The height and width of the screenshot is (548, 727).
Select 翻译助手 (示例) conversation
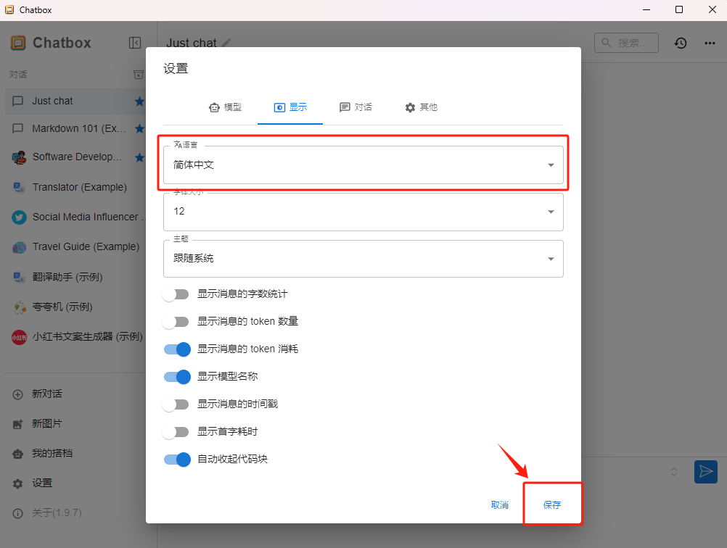75,277
